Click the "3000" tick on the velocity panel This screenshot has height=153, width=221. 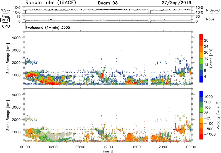pyautogui.click(x=16, y=107)
